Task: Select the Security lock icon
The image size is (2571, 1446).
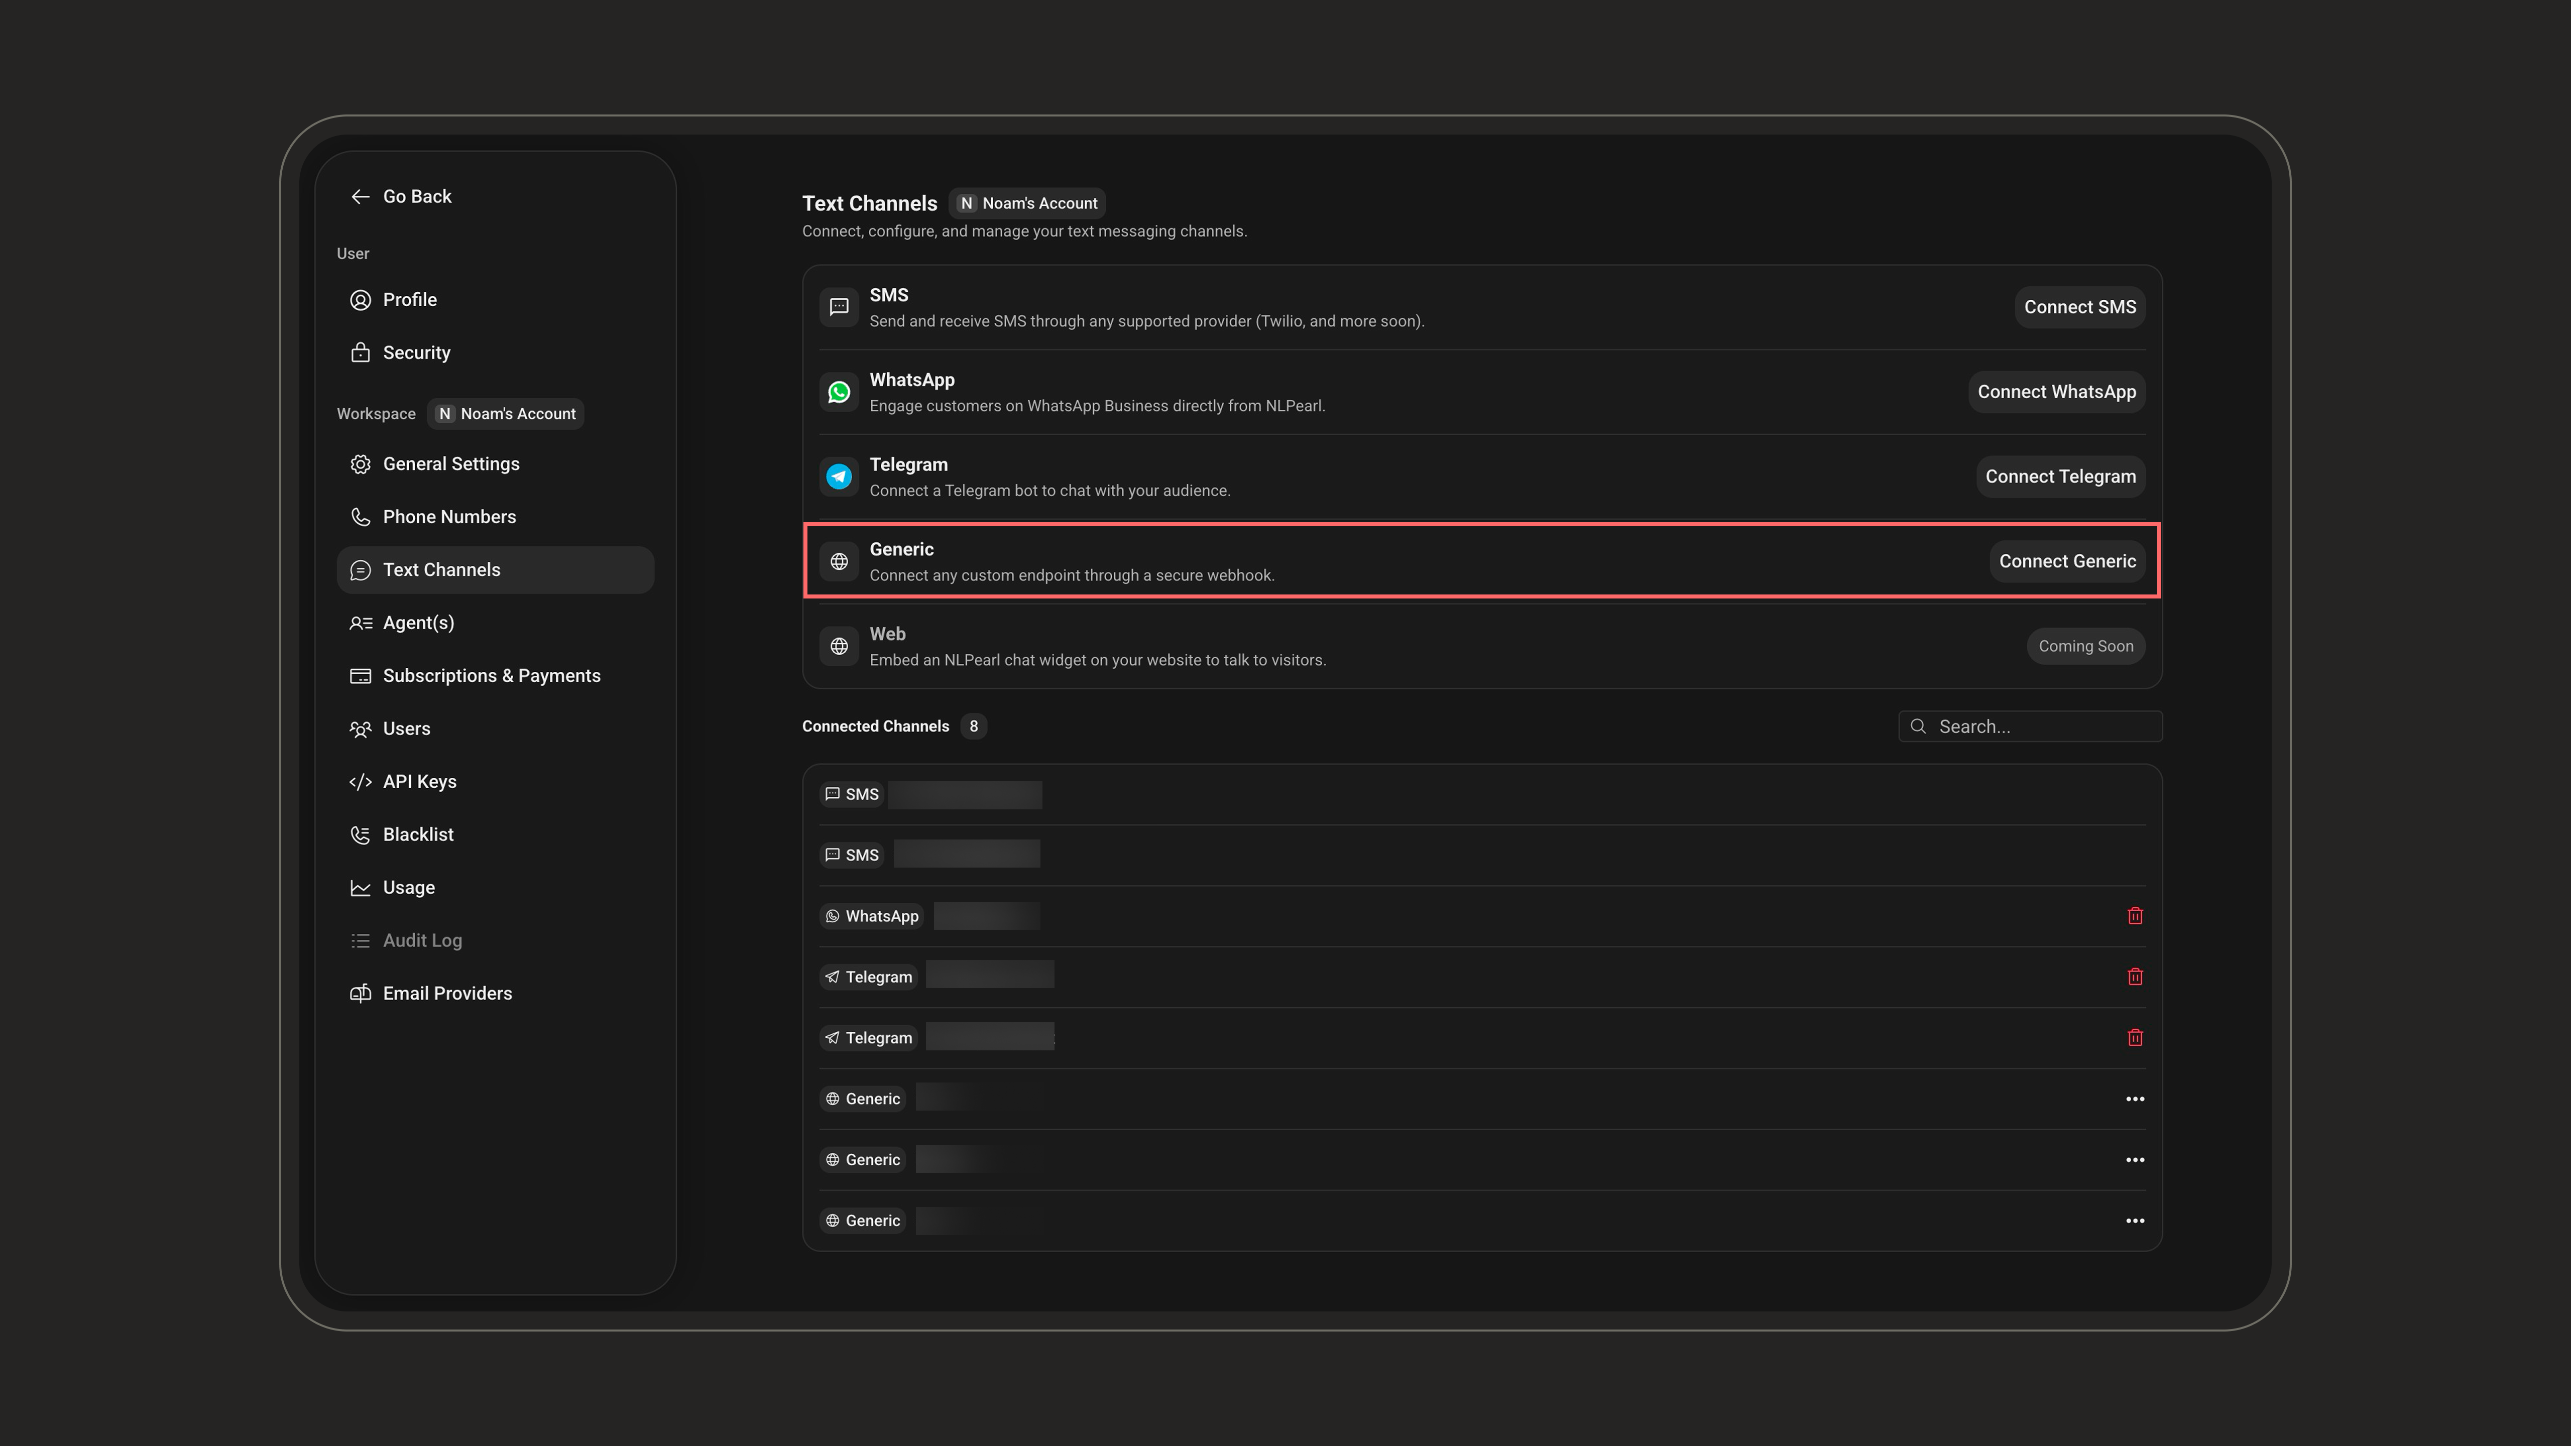Action: (x=361, y=352)
